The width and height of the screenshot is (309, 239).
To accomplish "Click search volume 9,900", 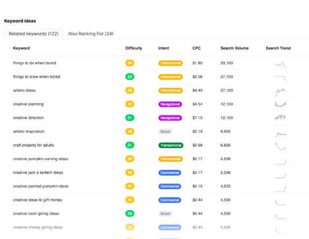I will [226, 132].
